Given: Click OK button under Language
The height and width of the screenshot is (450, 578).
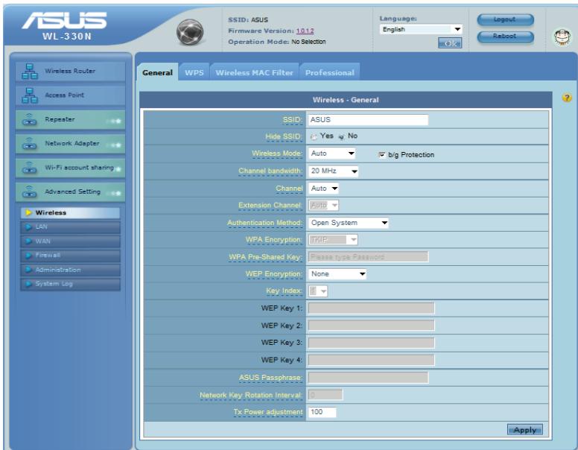Looking at the screenshot, I should pos(450,43).
